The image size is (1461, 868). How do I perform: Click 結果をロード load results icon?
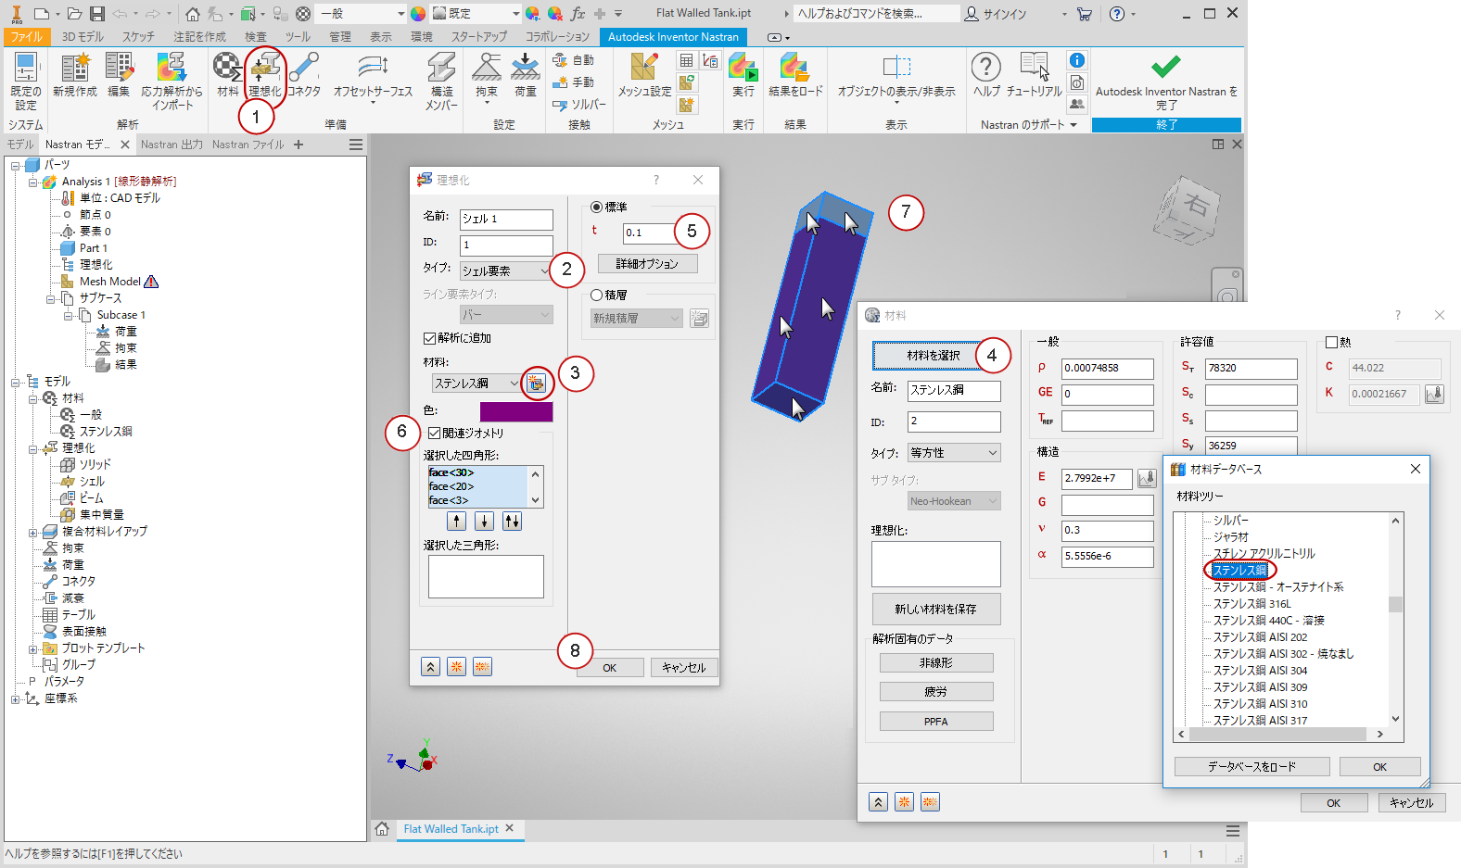[x=795, y=74]
